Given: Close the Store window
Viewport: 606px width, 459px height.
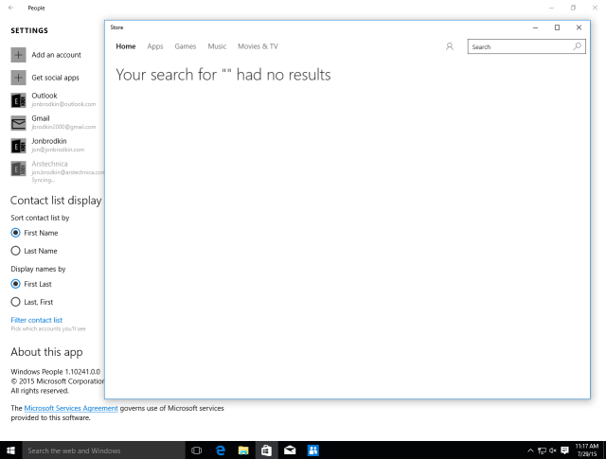Looking at the screenshot, I should pos(579,27).
